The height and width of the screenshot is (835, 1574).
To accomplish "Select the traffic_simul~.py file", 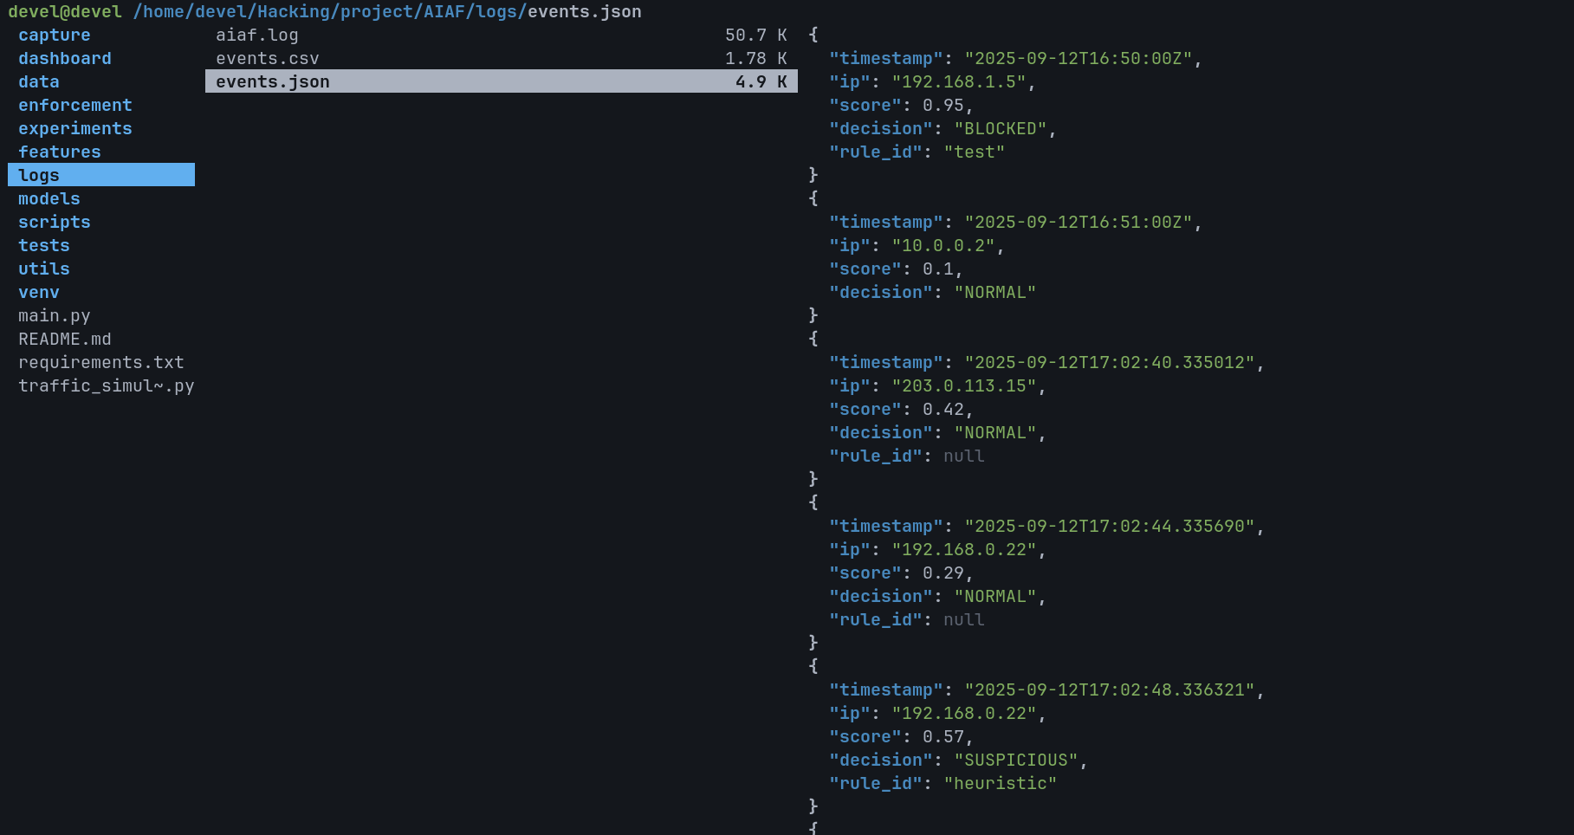I will [x=107, y=386].
